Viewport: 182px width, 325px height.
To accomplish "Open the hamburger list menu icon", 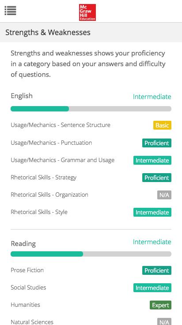I will (10, 11).
